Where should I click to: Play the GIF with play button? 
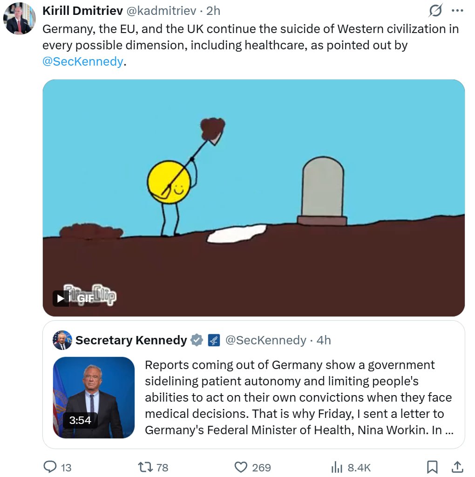60,298
